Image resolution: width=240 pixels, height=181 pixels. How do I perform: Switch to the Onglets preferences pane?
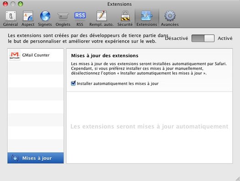(63, 19)
